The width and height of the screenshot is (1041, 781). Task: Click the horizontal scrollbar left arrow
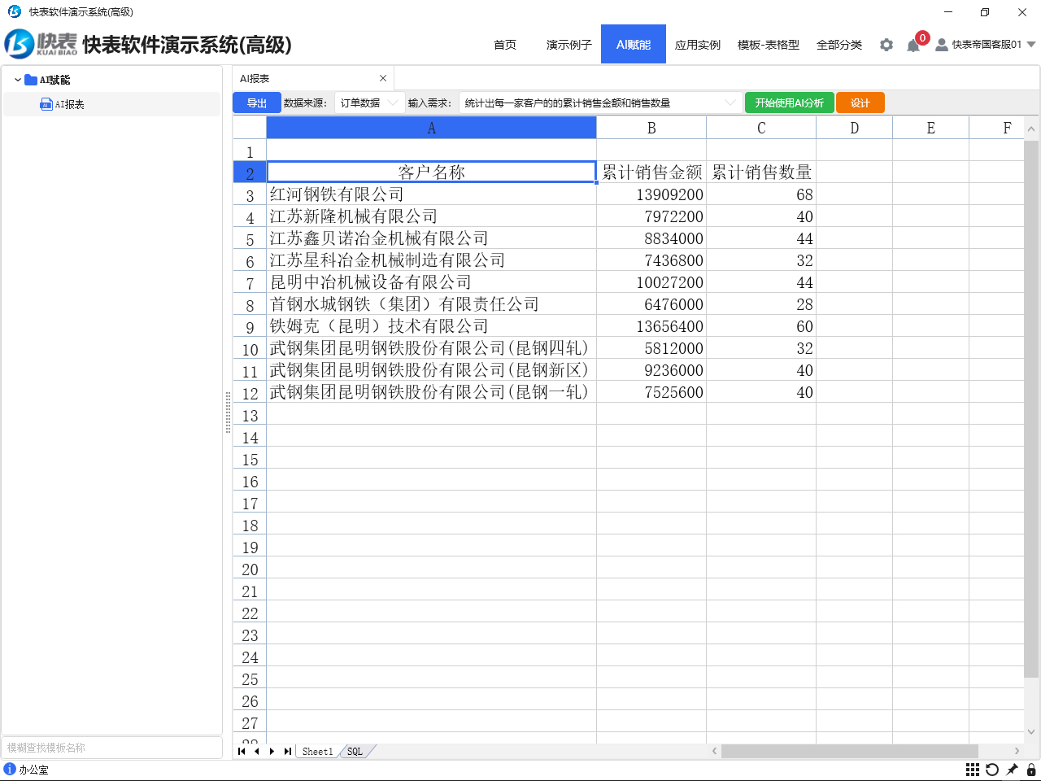[714, 751]
